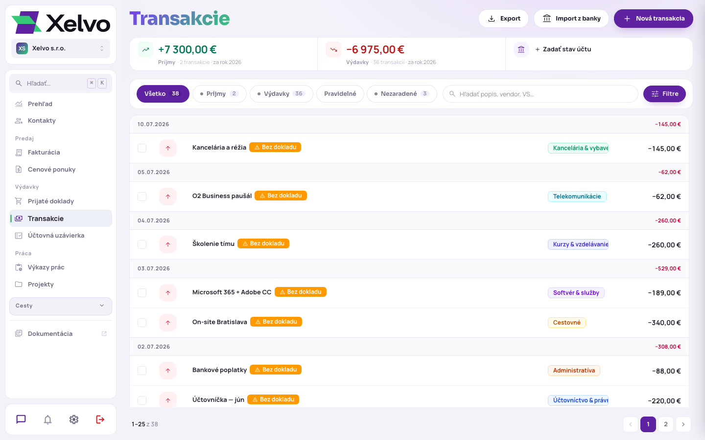Tick checkbox for Microsoft 365 + Adobe CC

142,293
